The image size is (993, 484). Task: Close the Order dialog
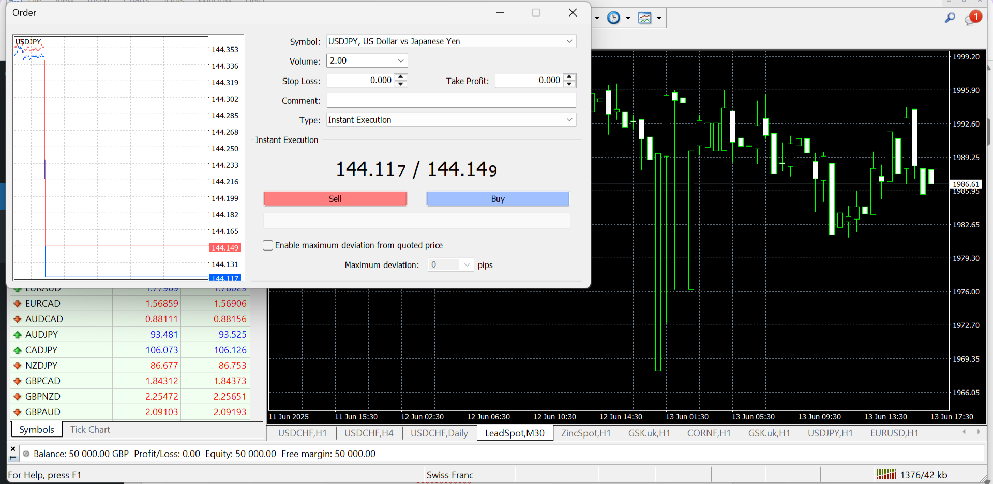[x=573, y=13]
